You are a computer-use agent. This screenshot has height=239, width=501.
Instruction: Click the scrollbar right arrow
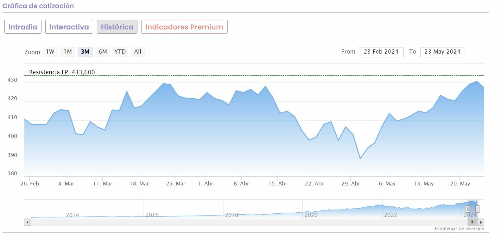[481, 222]
